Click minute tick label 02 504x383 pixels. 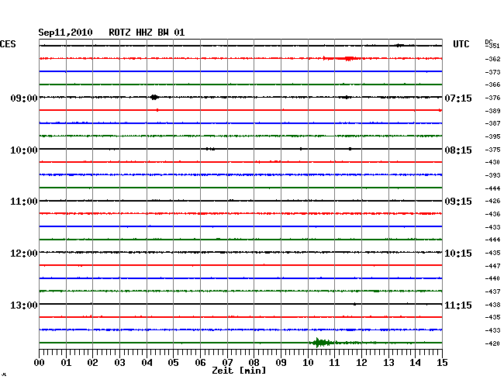[92, 363]
